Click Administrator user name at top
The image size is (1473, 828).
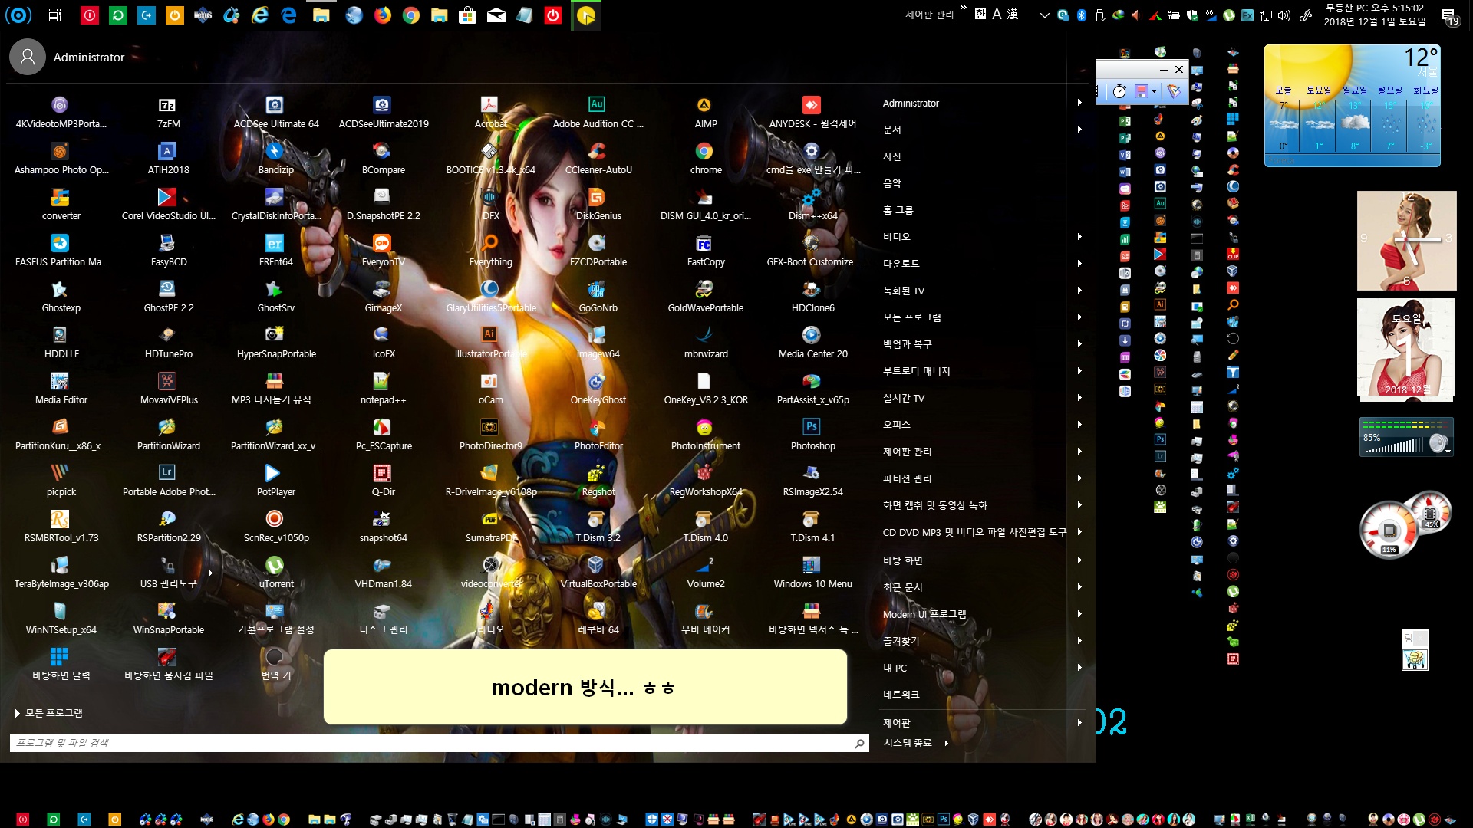(x=89, y=58)
